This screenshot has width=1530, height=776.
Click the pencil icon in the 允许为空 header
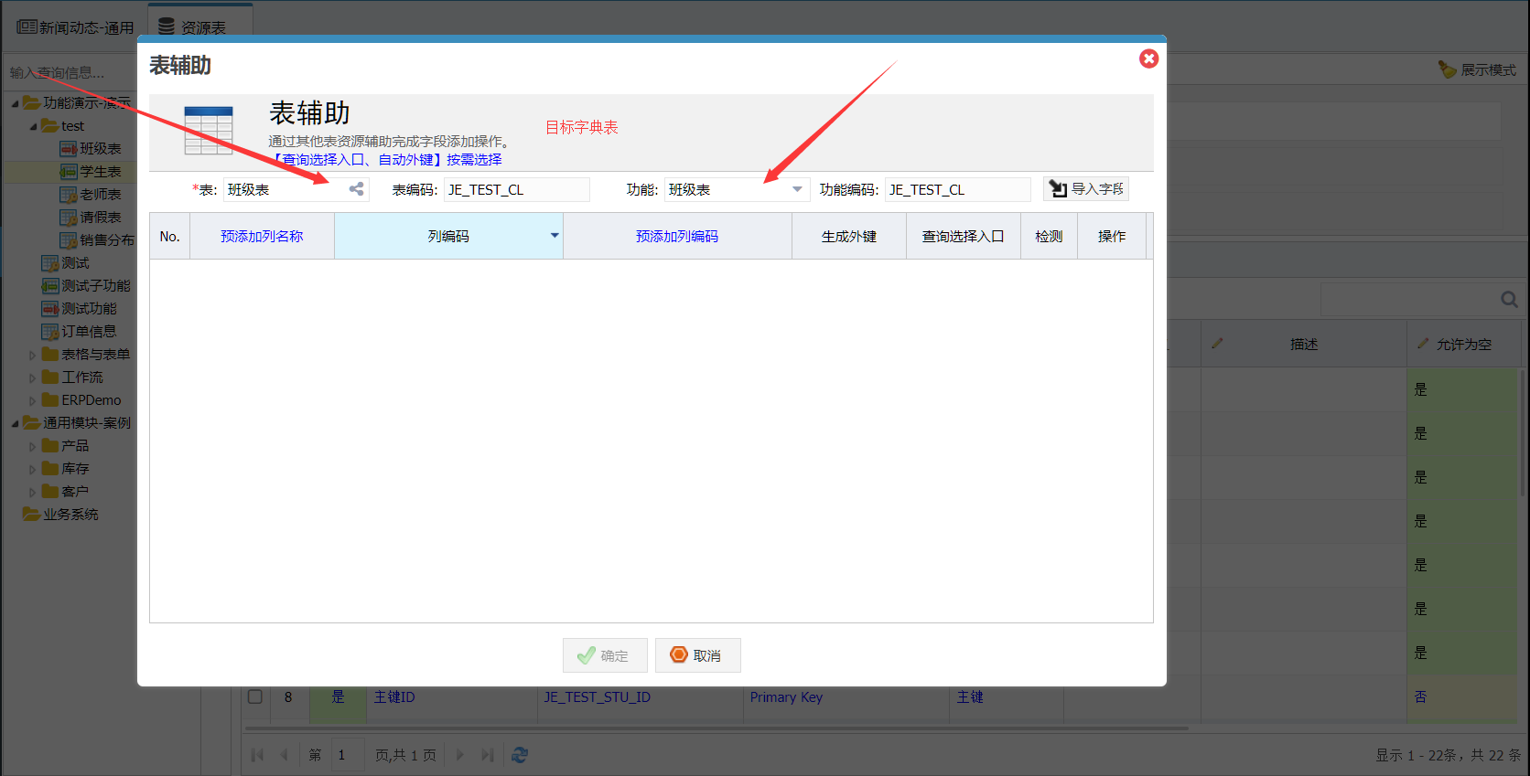[x=1423, y=344]
